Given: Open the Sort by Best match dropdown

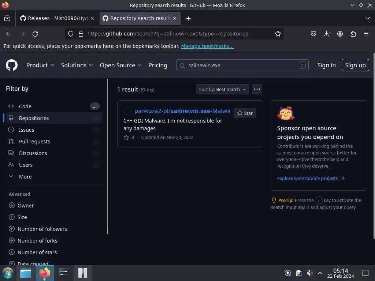Looking at the screenshot, I should (x=222, y=89).
